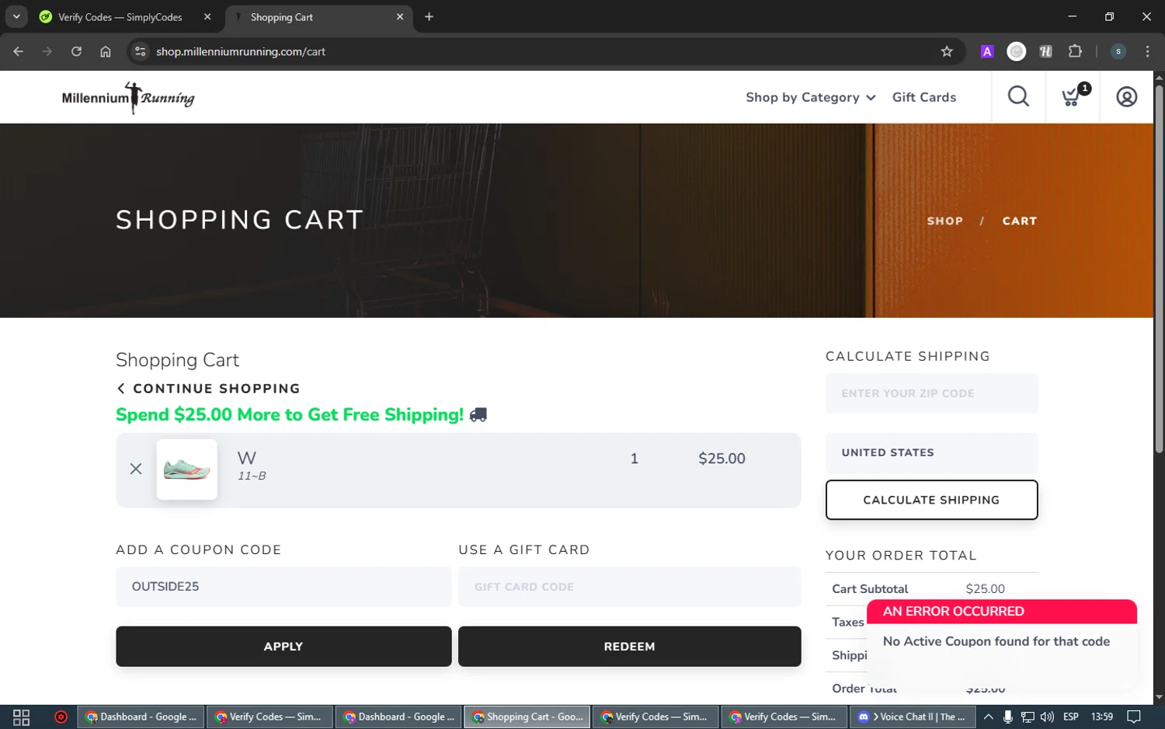The image size is (1165, 729).
Task: Open Windows notification center icon
Action: click(x=1134, y=717)
